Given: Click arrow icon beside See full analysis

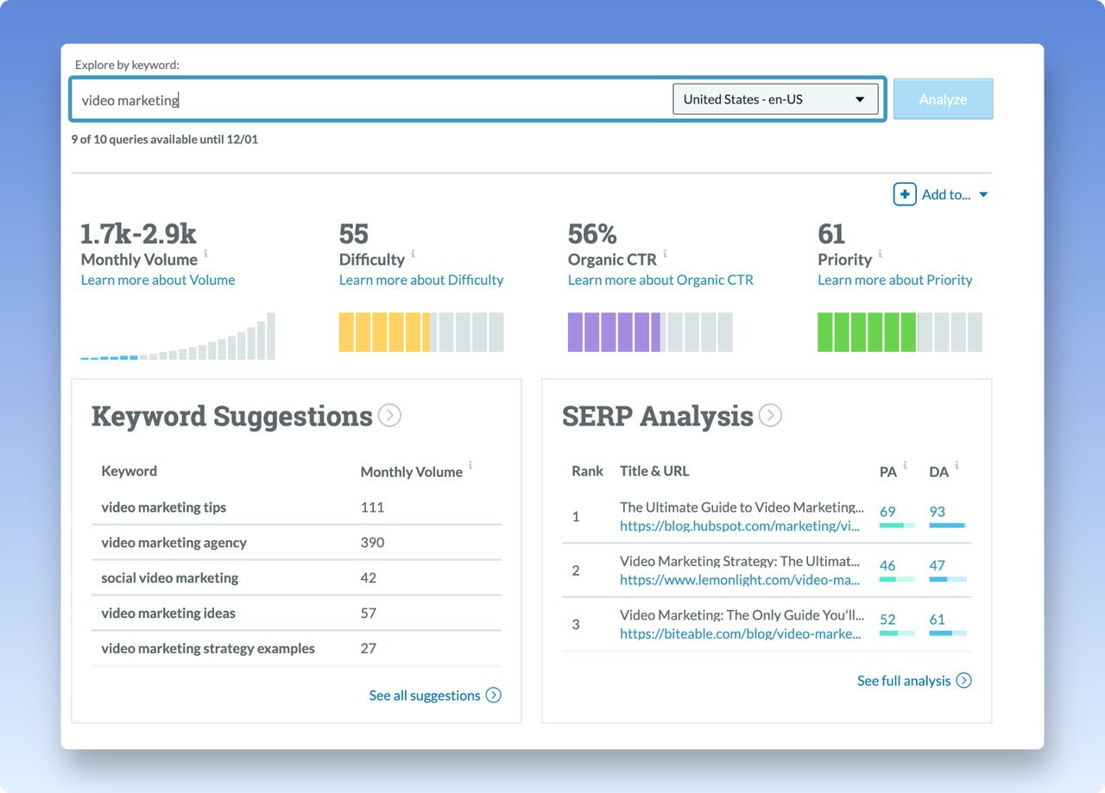Looking at the screenshot, I should [x=964, y=681].
